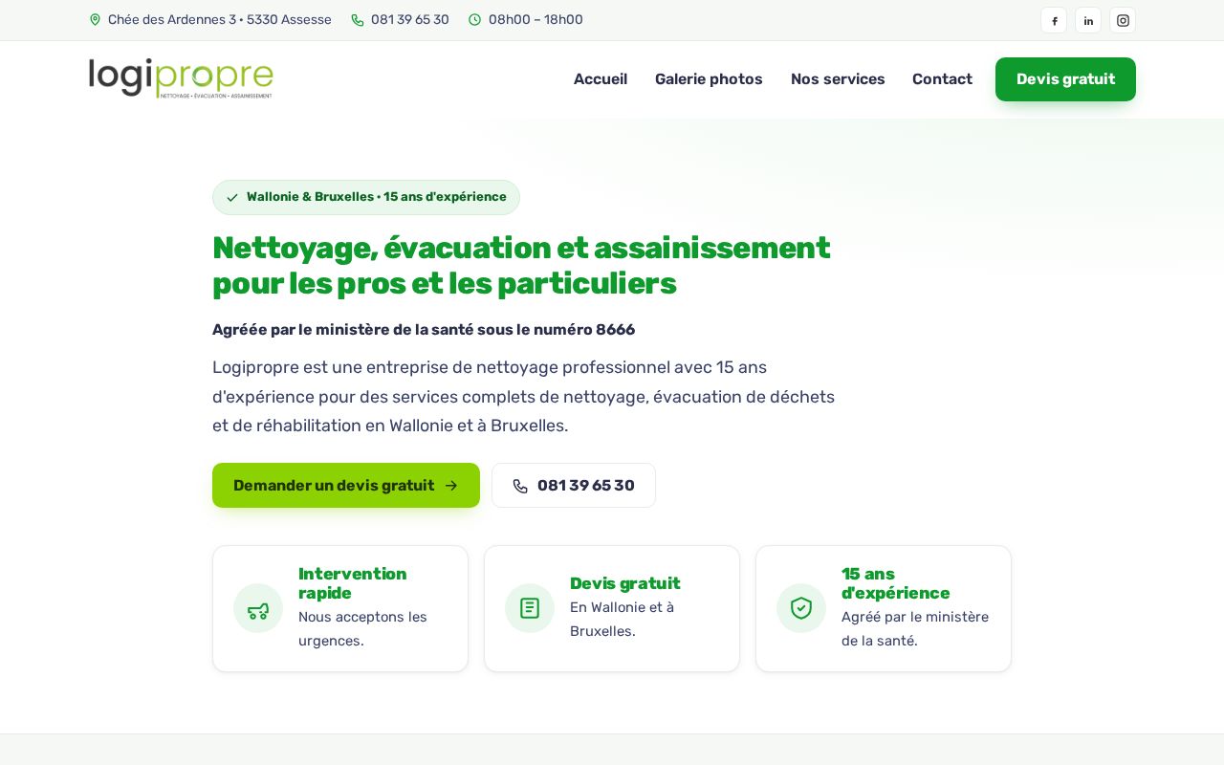Click the Devis gratuit card title
The width and height of the screenshot is (1224, 765).
tap(625, 583)
